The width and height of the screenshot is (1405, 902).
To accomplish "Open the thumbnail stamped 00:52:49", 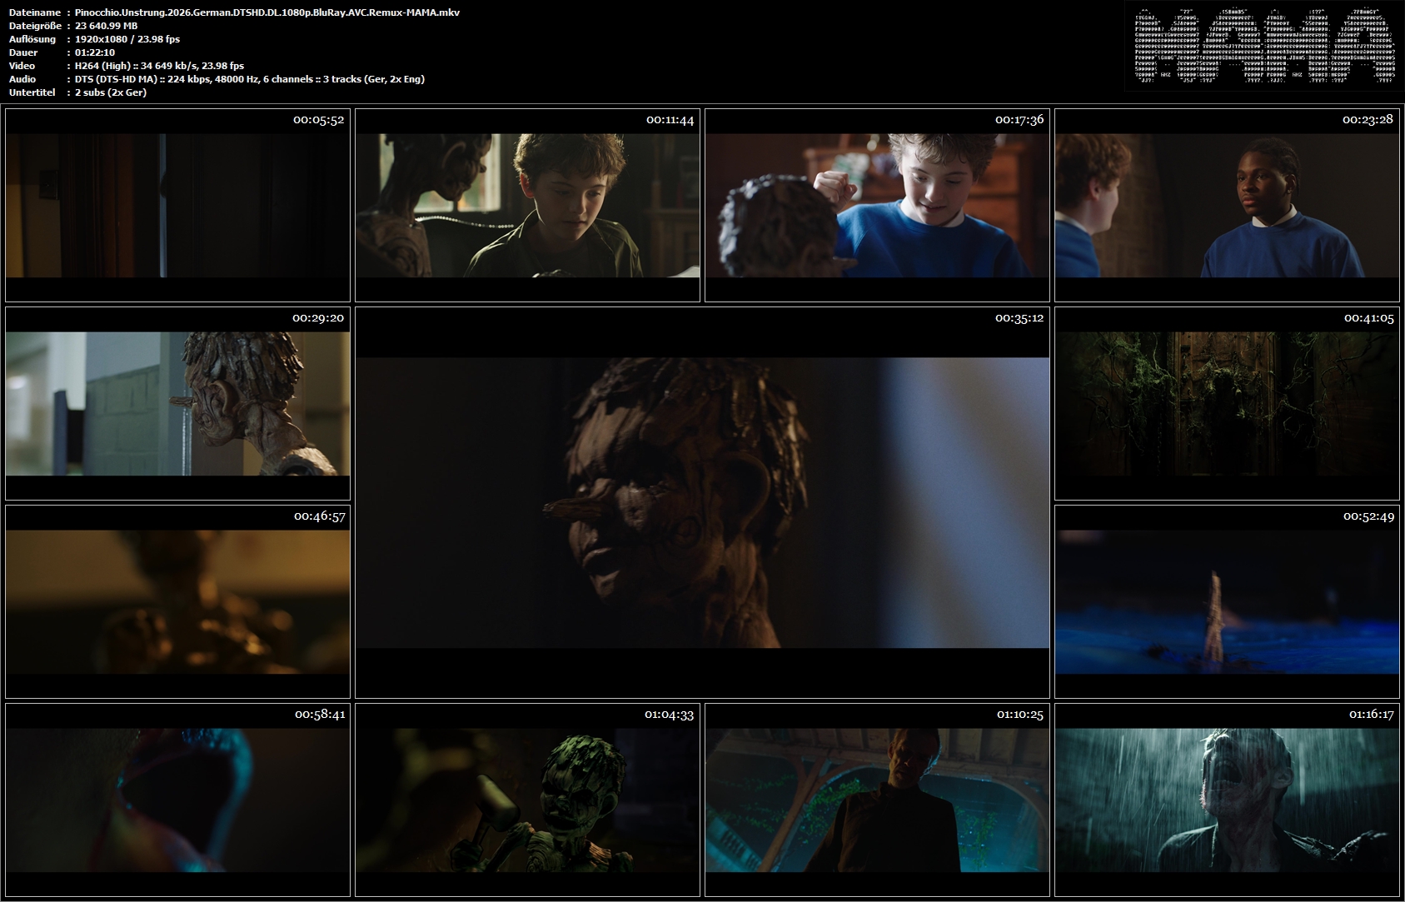I will tap(1227, 601).
